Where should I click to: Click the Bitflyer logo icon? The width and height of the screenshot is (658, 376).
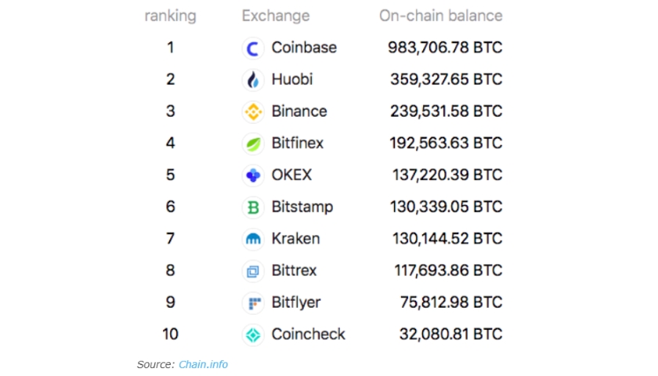click(253, 302)
